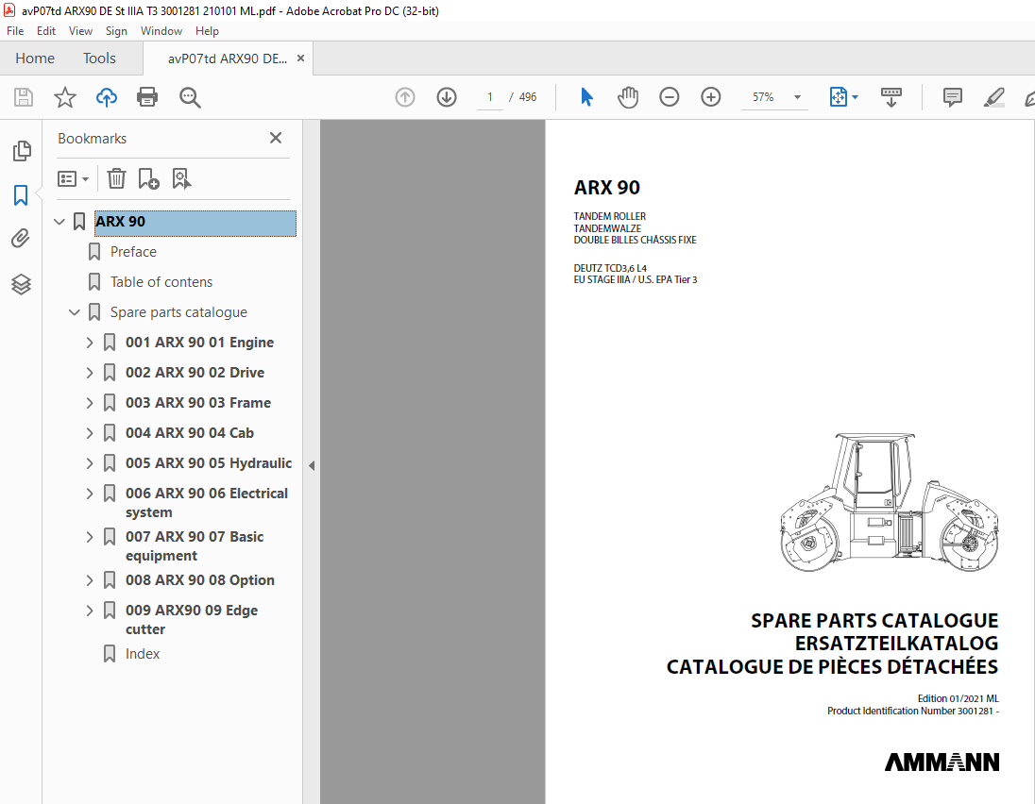Click the page number input field

pyautogui.click(x=490, y=97)
